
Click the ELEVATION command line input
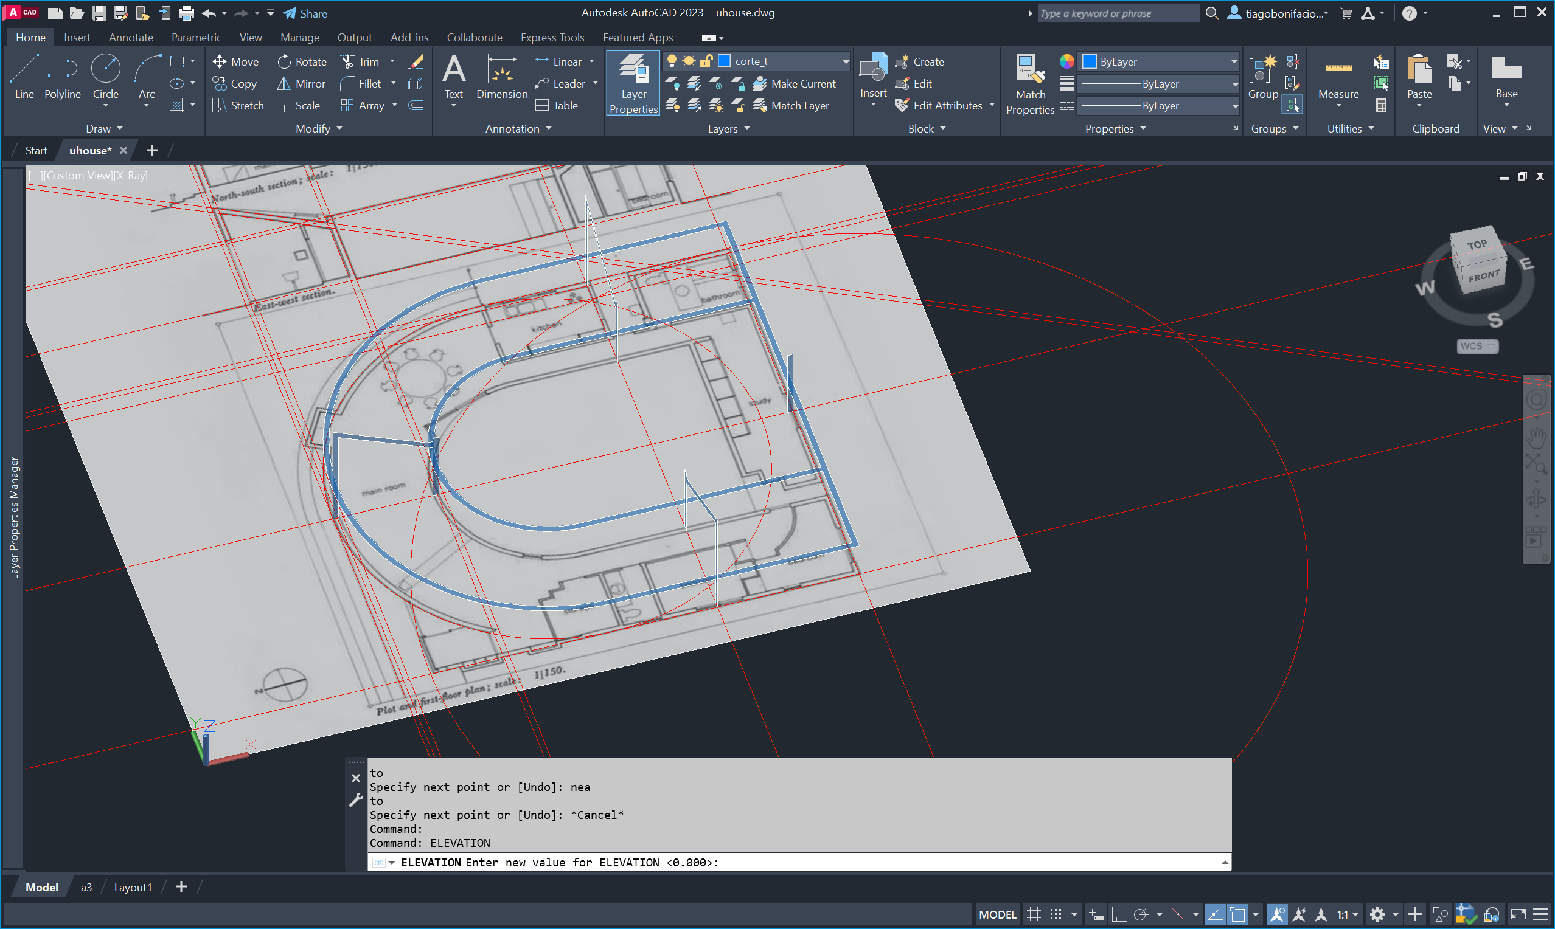(939, 862)
